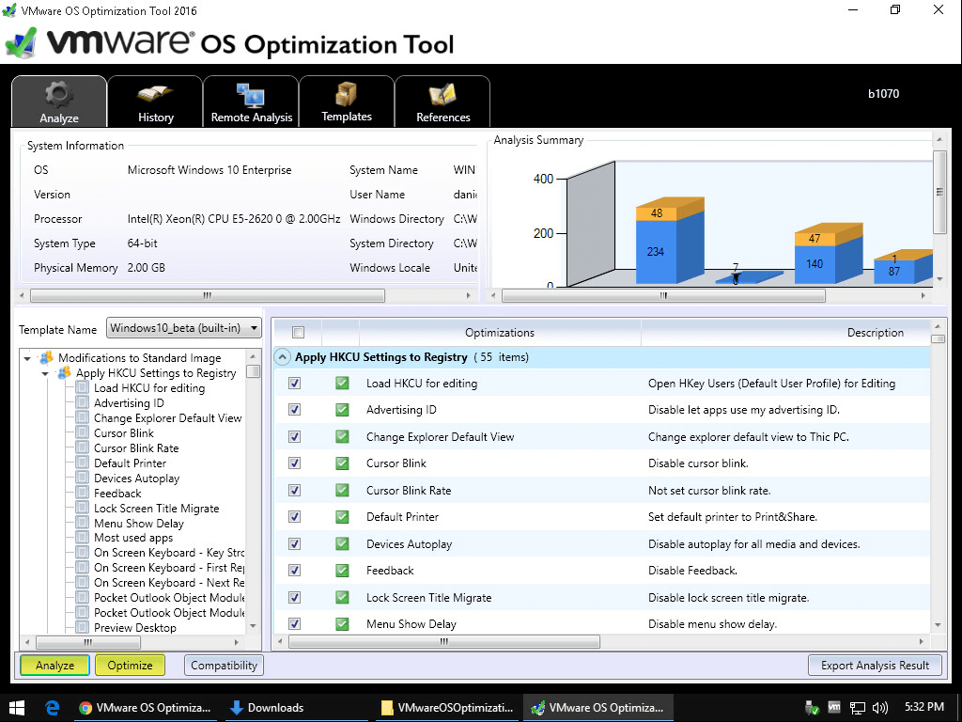Open the References tab
The image size is (962, 722).
(x=442, y=102)
